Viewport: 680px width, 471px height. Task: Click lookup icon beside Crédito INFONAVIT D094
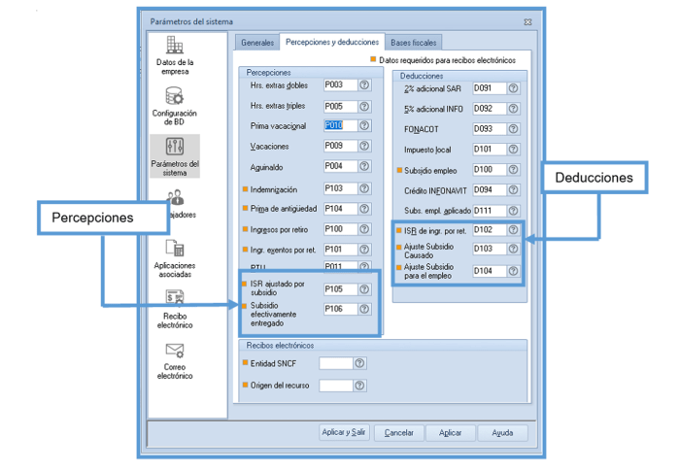pyautogui.click(x=513, y=190)
